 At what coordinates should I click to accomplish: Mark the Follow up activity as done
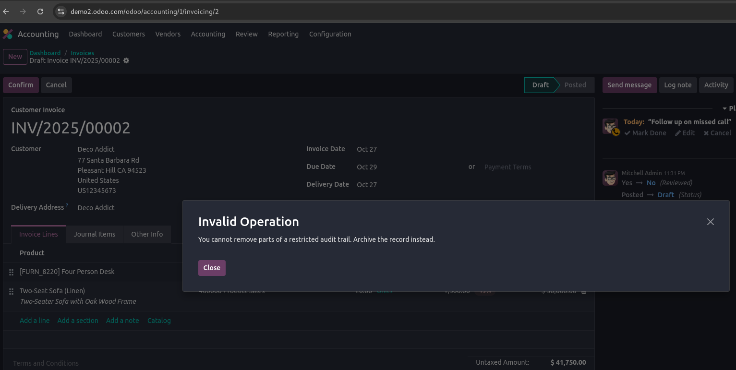(645, 133)
